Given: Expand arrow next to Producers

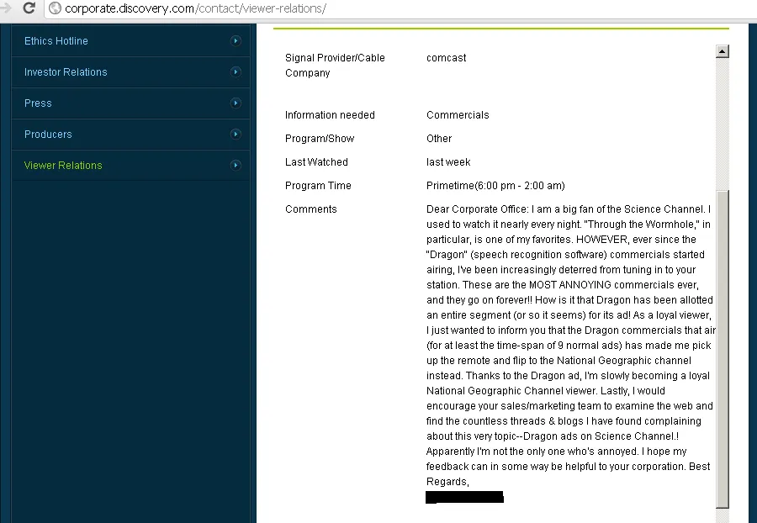Looking at the screenshot, I should [x=236, y=135].
